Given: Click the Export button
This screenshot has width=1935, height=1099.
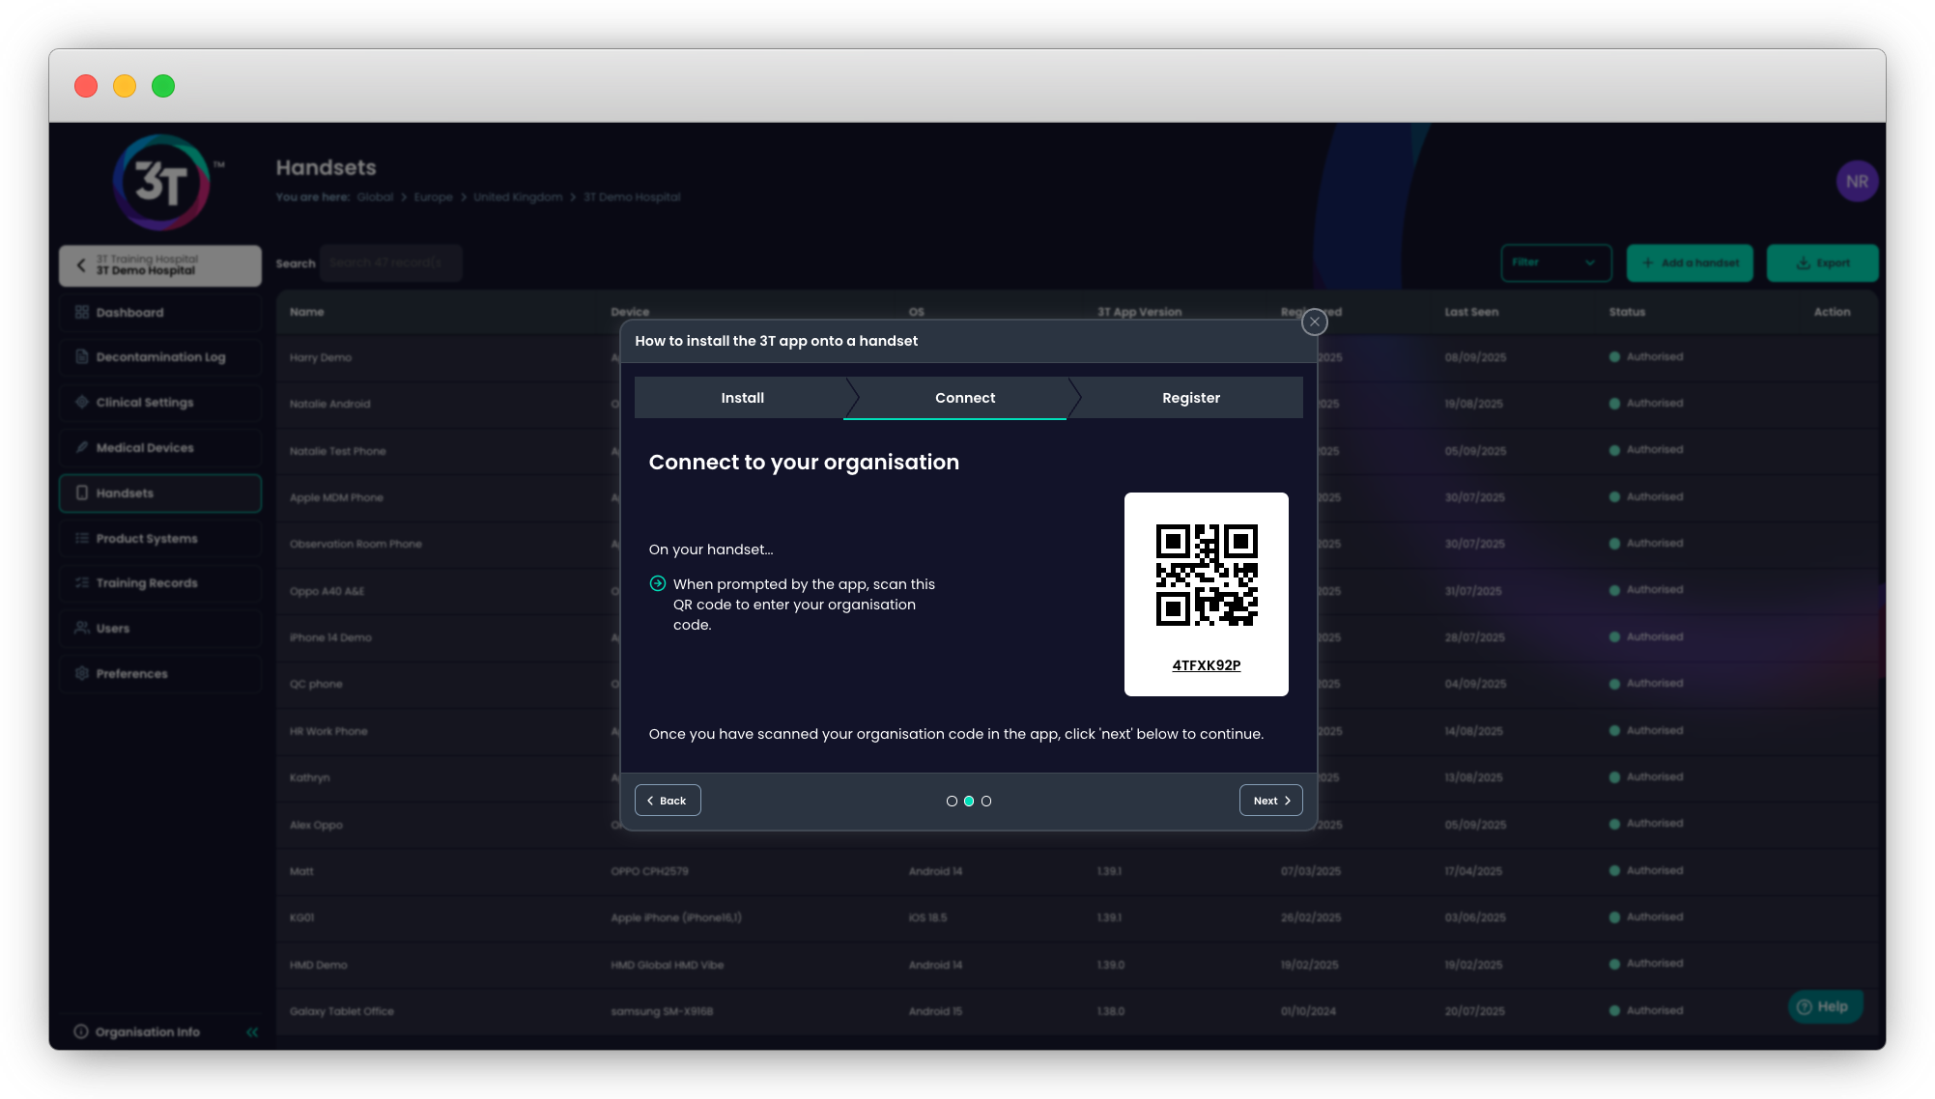Looking at the screenshot, I should pyautogui.click(x=1822, y=263).
